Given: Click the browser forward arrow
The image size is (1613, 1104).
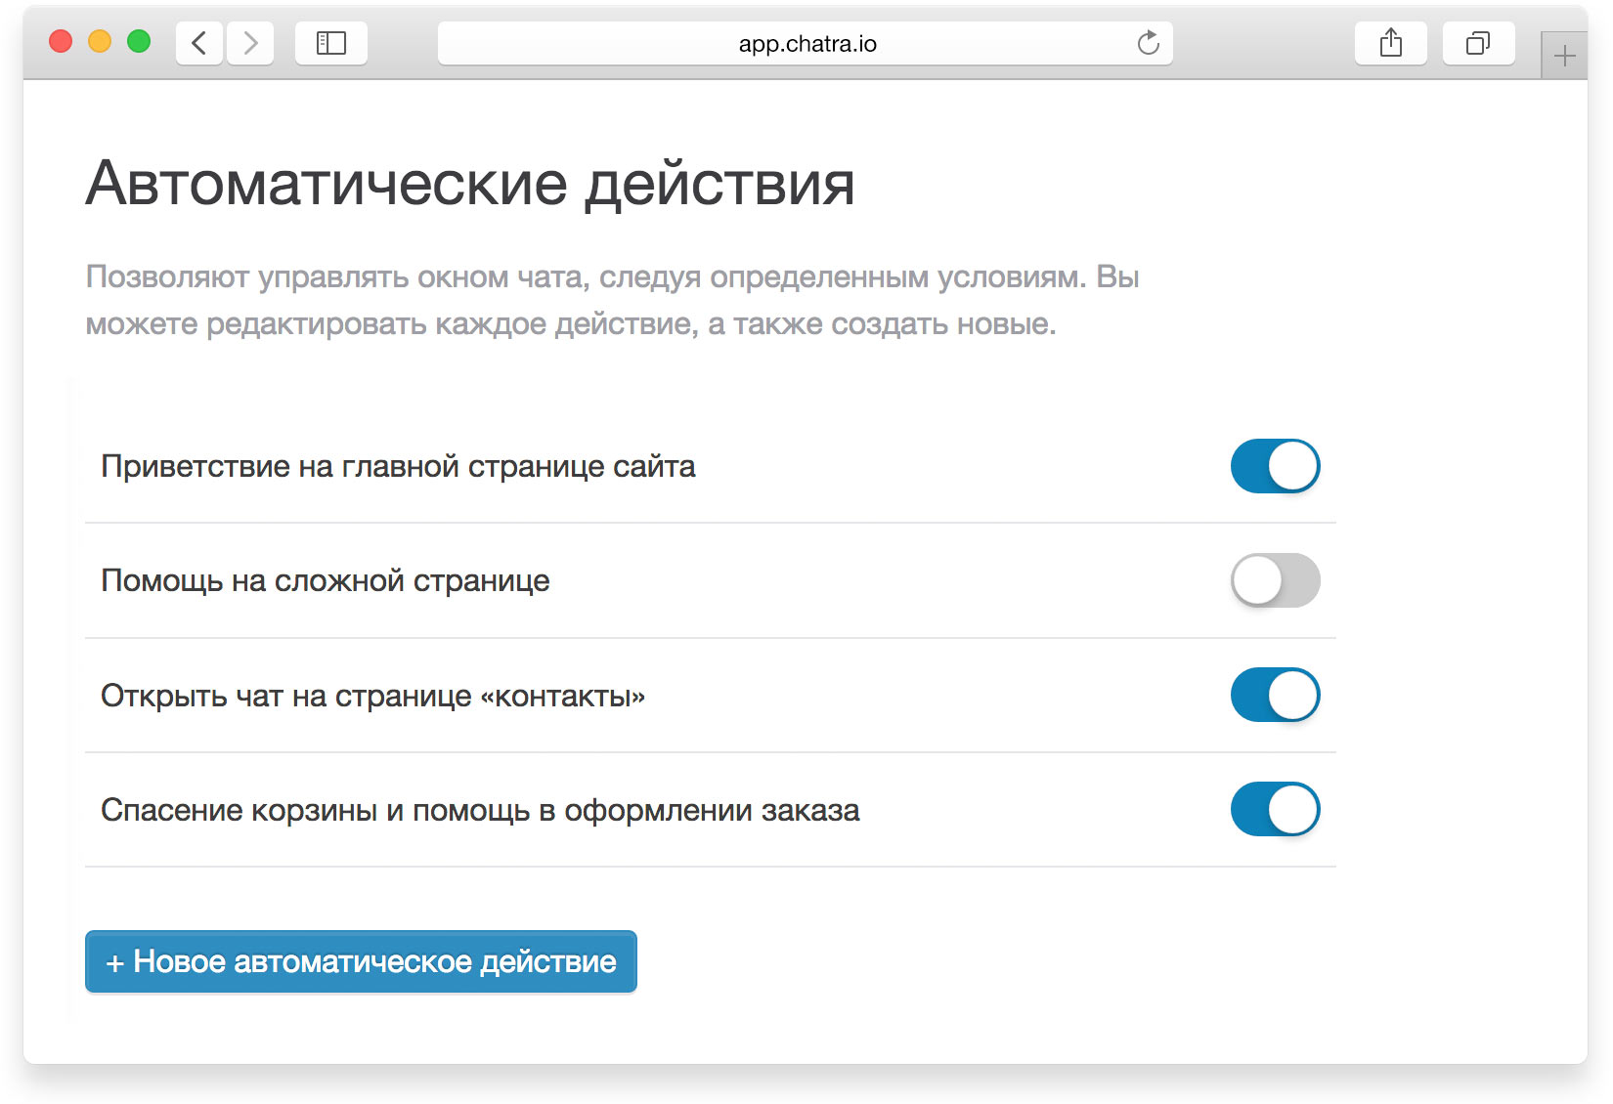Looking at the screenshot, I should pos(250,43).
